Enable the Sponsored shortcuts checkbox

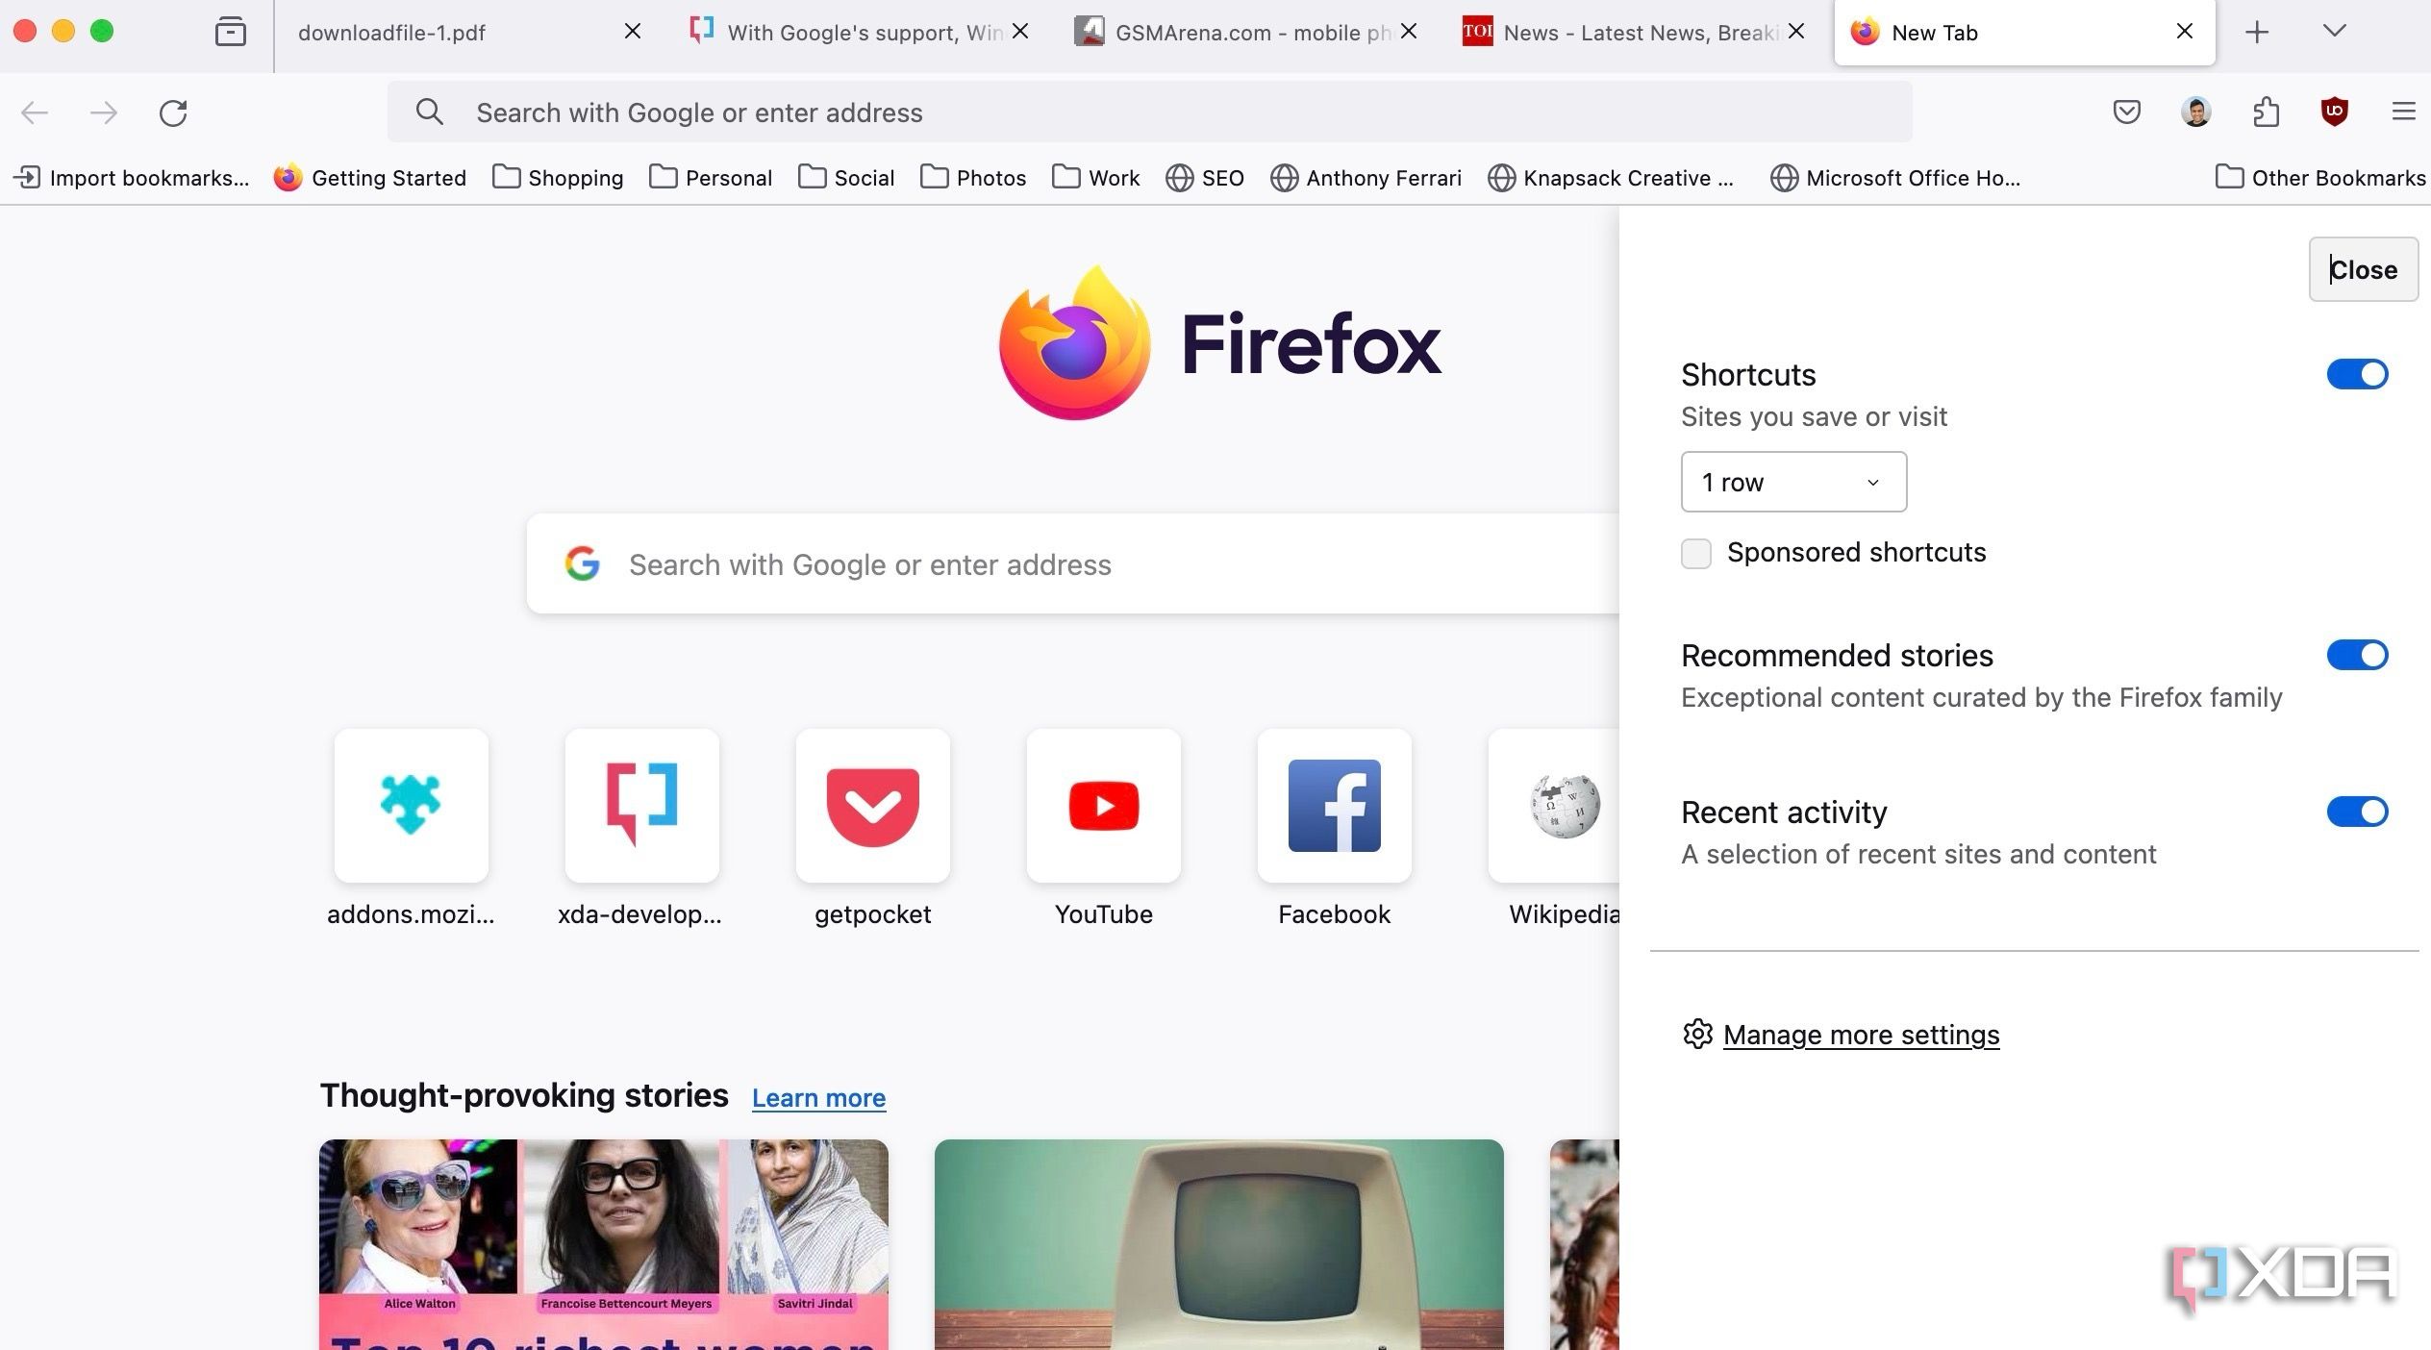pos(1696,554)
